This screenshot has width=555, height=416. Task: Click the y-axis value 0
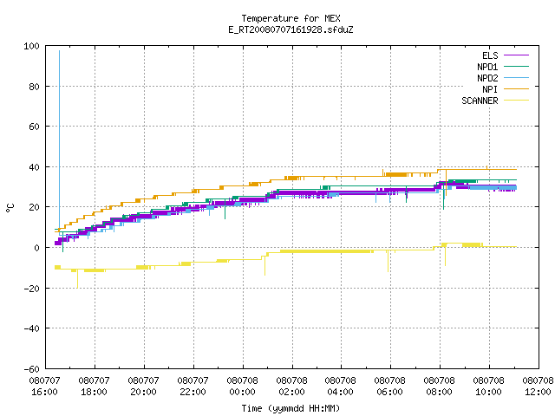[36, 248]
